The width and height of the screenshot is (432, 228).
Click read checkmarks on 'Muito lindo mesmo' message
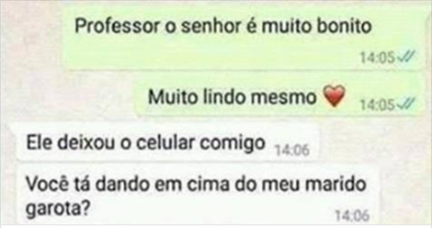click(405, 105)
